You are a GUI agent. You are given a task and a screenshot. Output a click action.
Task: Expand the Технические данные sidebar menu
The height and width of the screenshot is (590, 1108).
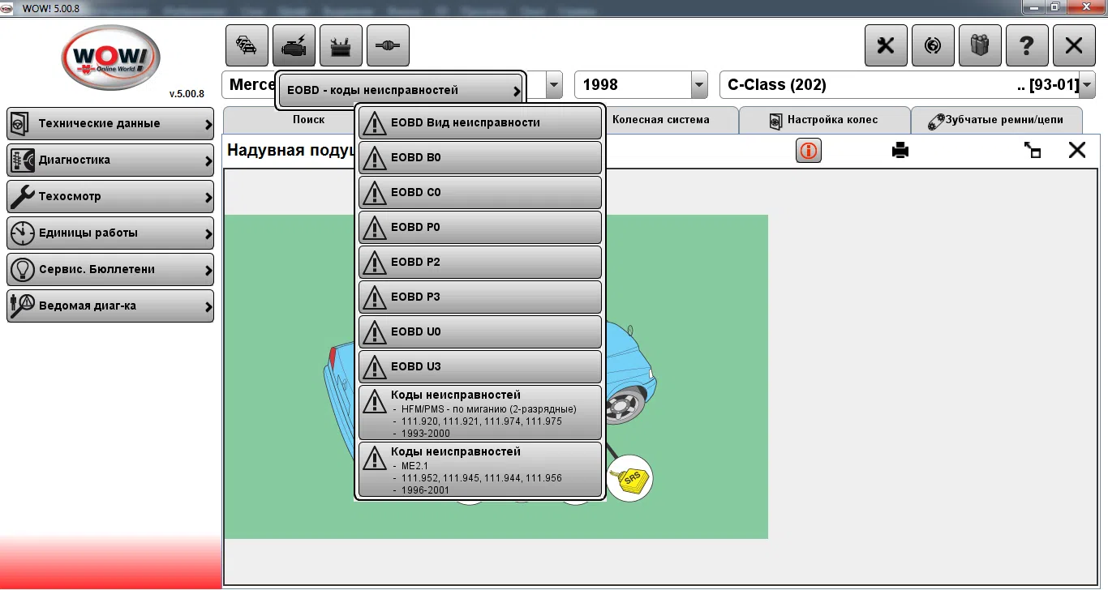click(x=110, y=124)
